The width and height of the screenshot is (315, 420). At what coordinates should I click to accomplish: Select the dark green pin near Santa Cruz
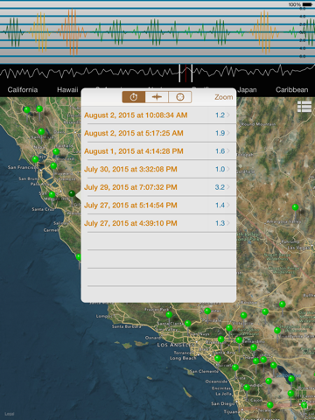(72, 193)
